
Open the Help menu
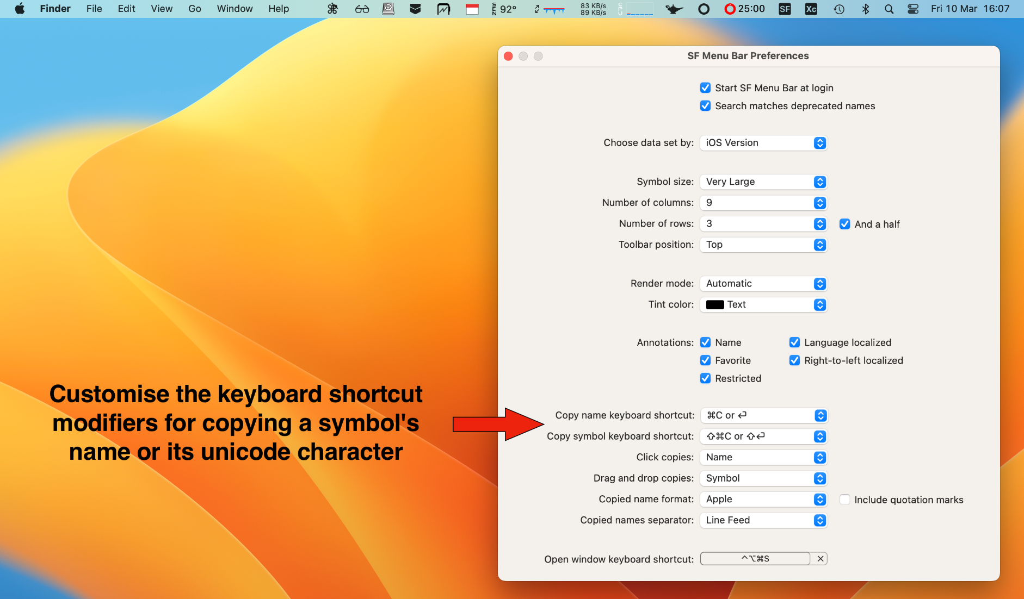pyautogui.click(x=279, y=9)
